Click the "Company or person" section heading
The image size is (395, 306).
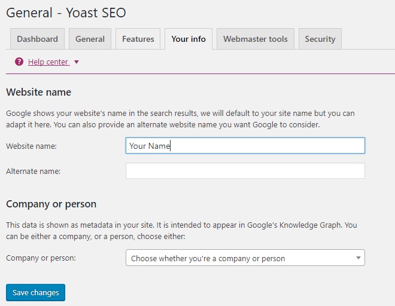51,204
